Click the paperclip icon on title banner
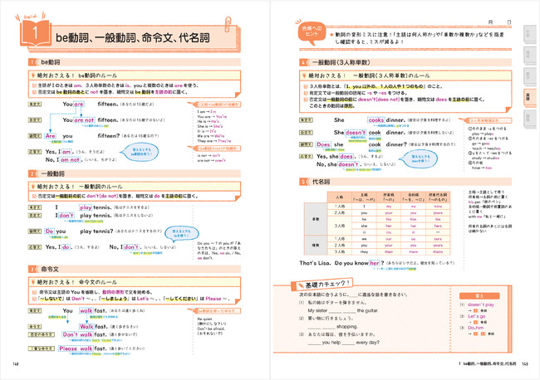Image resolution: width=540 pixels, height=380 pixels. [228, 24]
